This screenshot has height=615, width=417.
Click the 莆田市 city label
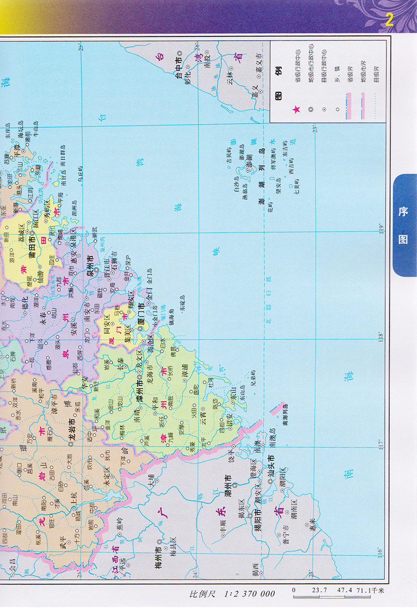(33, 247)
